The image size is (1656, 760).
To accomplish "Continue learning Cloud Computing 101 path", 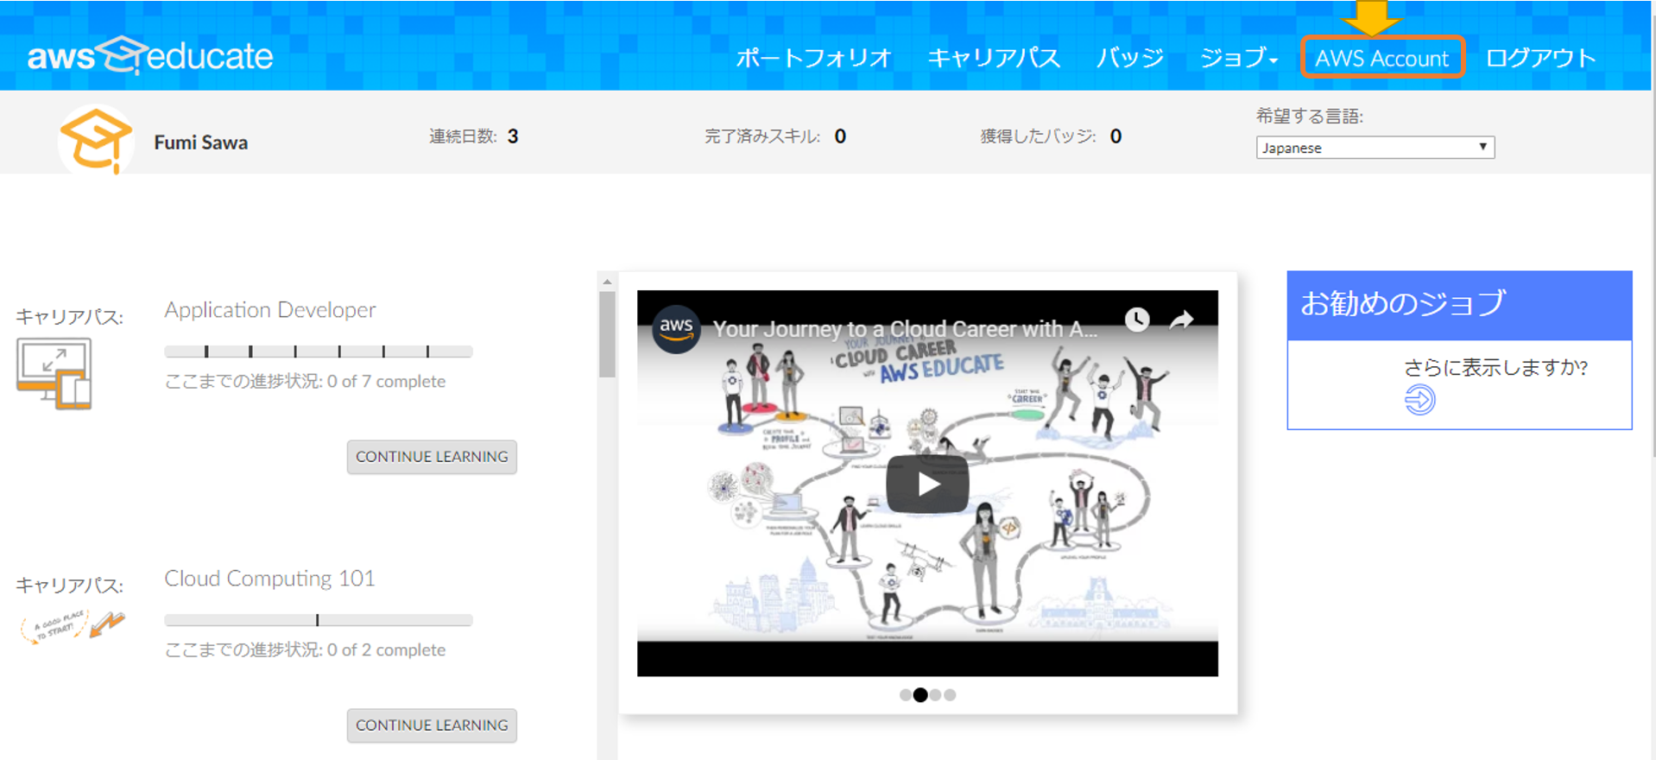I will pyautogui.click(x=432, y=725).
